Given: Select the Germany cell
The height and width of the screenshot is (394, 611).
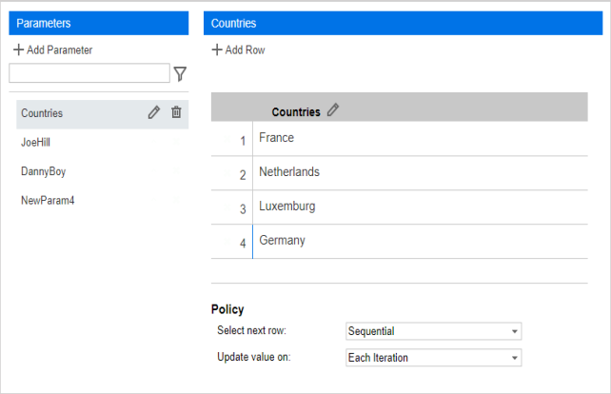Looking at the screenshot, I should coord(420,241).
